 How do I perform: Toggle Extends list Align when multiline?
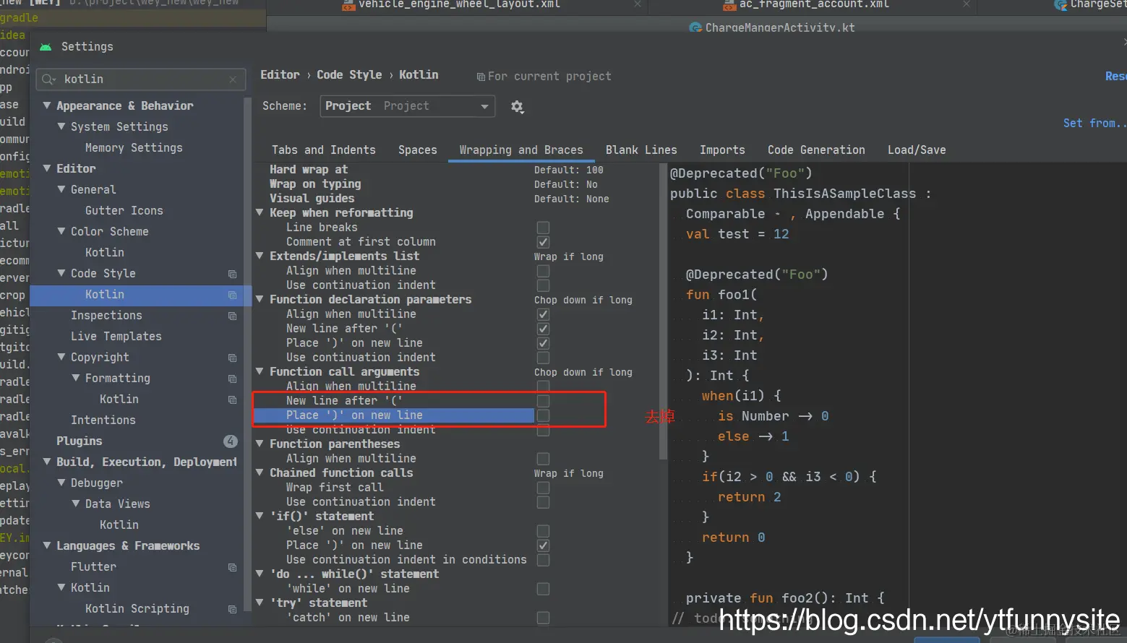[x=543, y=271]
